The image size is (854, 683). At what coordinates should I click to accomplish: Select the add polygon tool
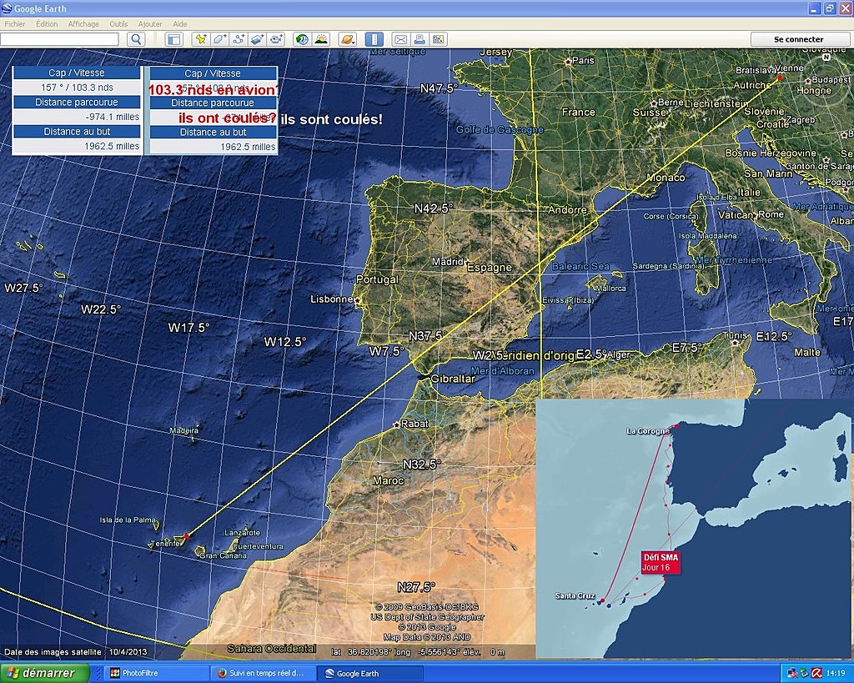pos(219,39)
